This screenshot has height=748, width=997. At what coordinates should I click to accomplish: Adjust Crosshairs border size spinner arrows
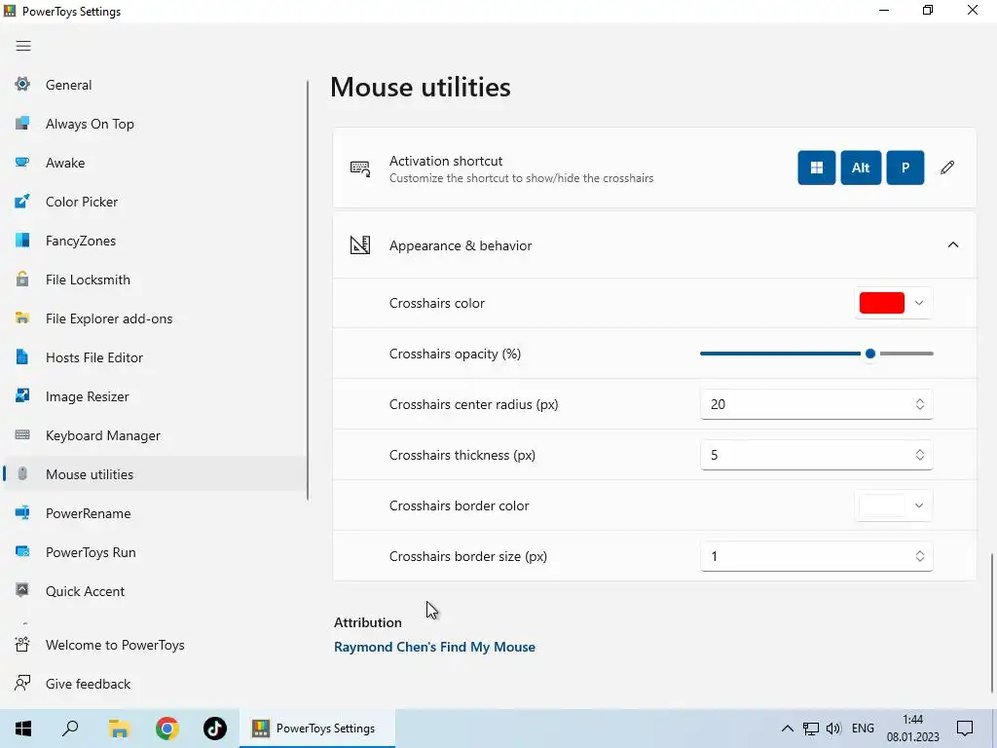coord(919,556)
